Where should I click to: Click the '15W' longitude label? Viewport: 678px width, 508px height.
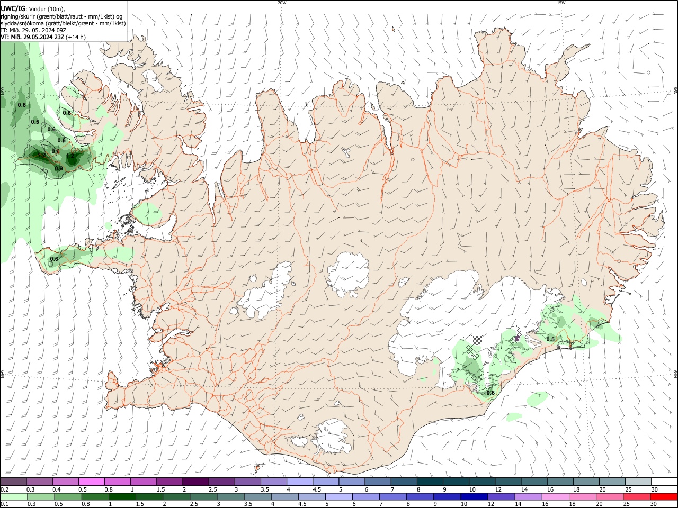tap(561, 3)
